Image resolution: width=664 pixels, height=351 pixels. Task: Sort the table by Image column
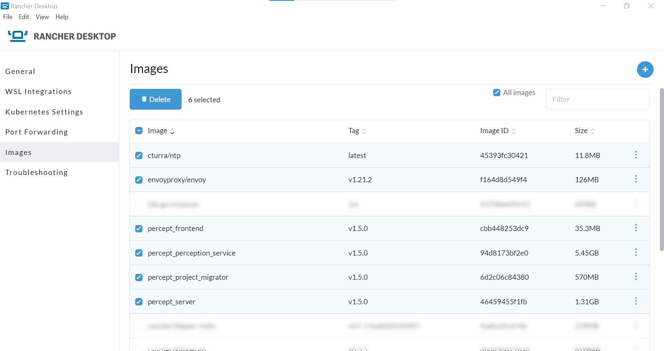click(161, 131)
